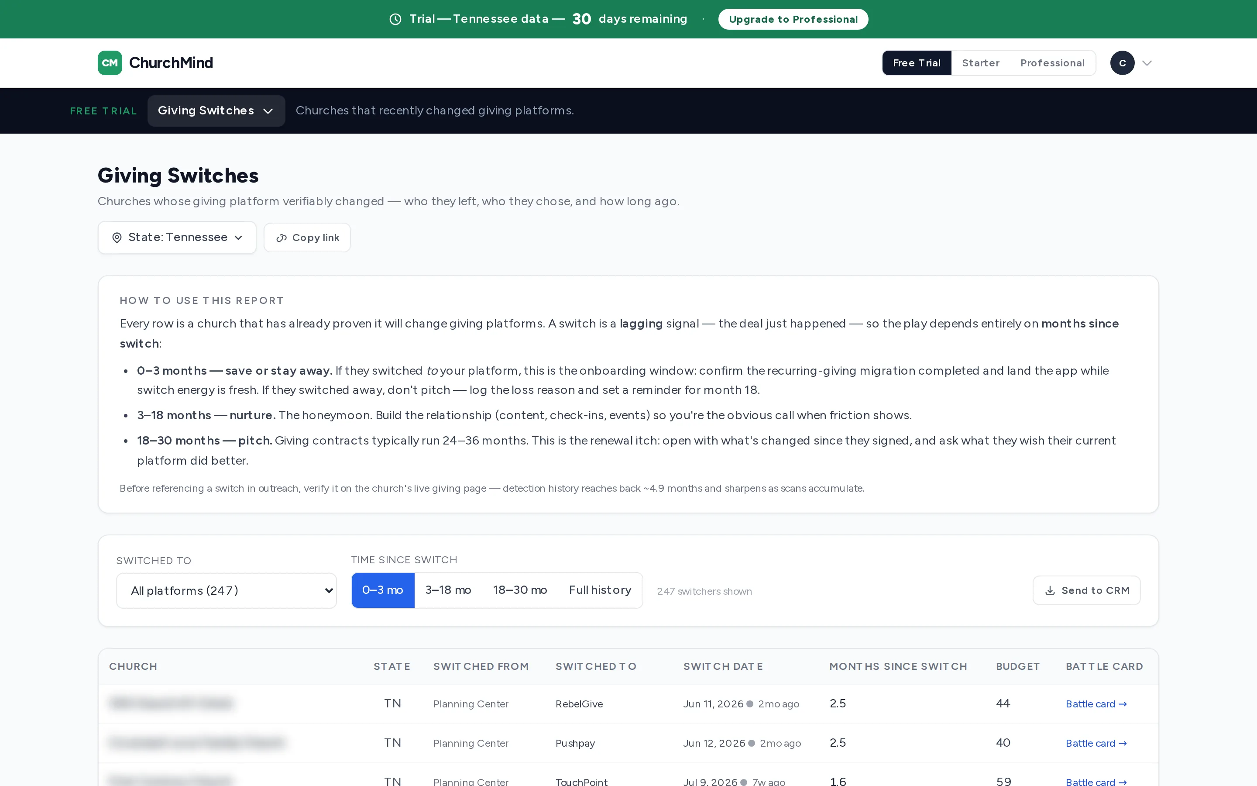Click the STATE column header

tap(392, 666)
